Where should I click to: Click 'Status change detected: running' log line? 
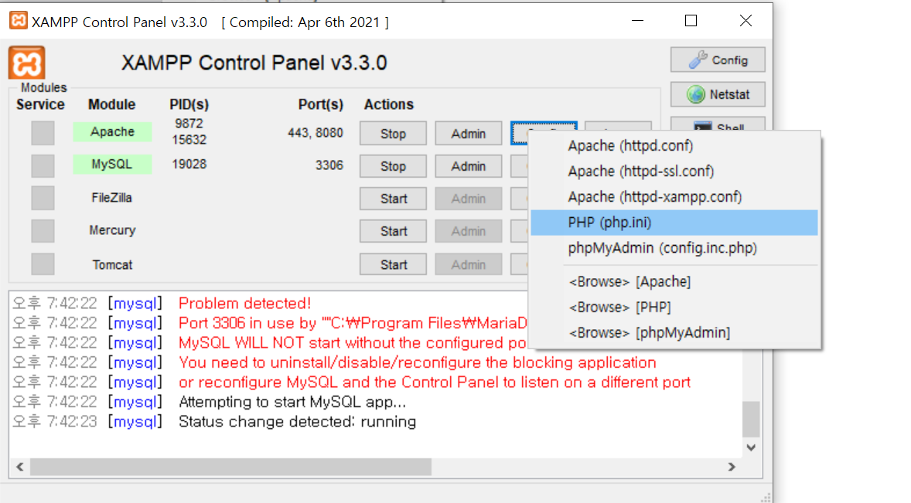pyautogui.click(x=297, y=422)
